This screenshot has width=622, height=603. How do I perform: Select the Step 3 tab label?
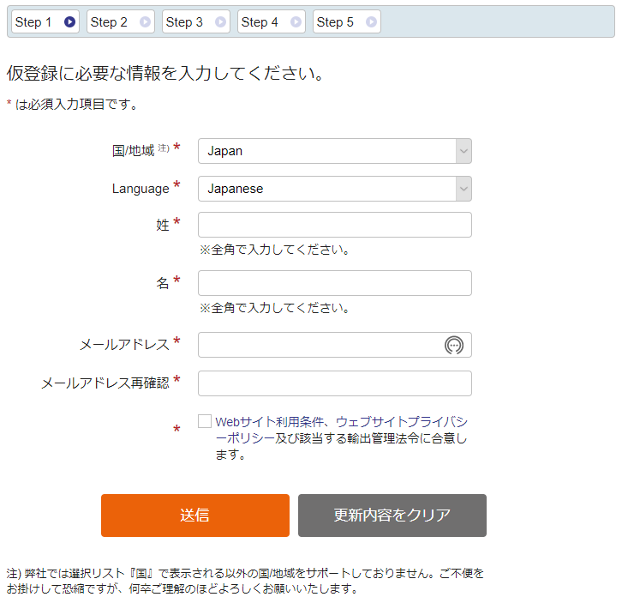pos(184,21)
